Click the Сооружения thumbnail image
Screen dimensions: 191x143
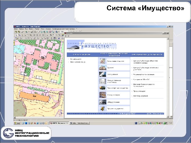point(102,74)
